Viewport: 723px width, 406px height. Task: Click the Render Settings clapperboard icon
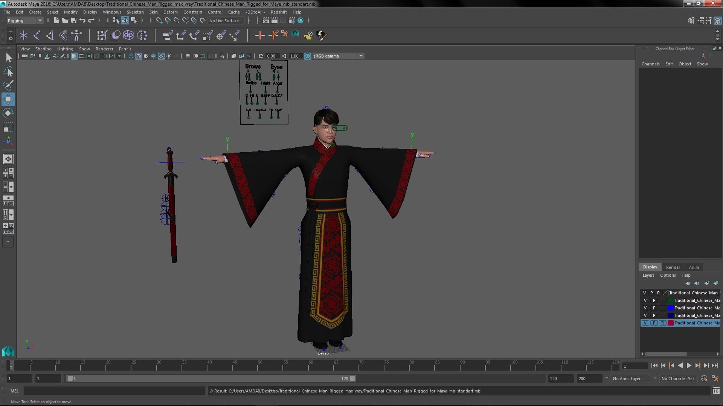pyautogui.click(x=291, y=21)
